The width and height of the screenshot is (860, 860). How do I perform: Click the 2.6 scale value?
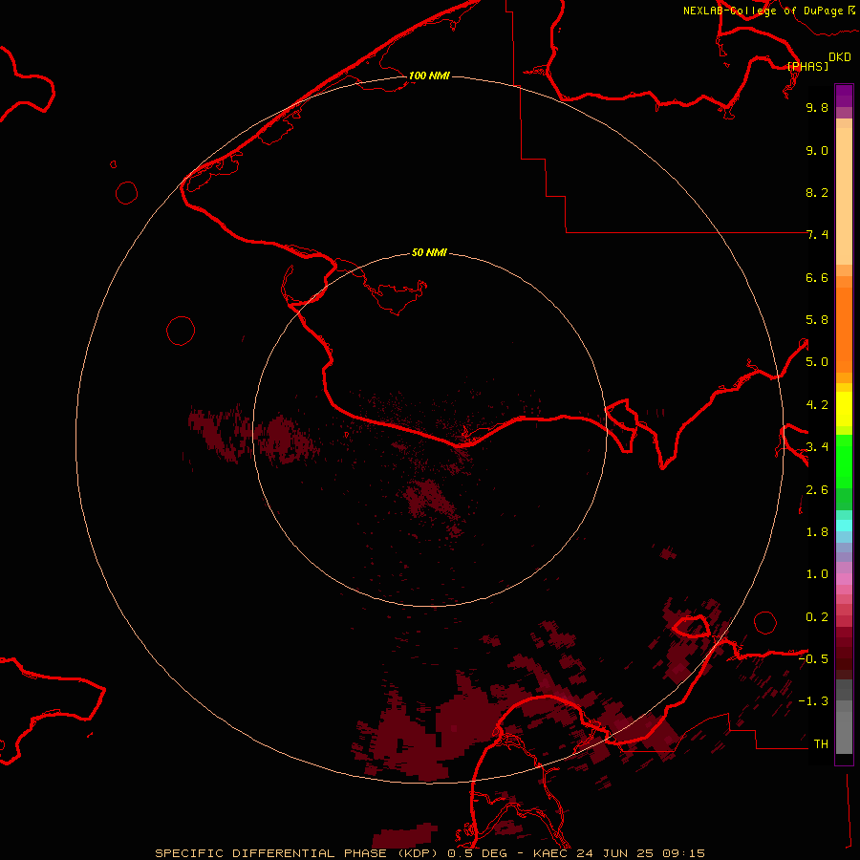point(817,490)
